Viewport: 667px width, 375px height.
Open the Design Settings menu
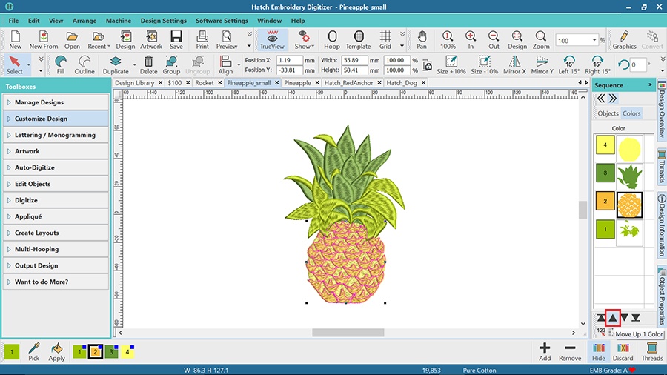coord(163,21)
